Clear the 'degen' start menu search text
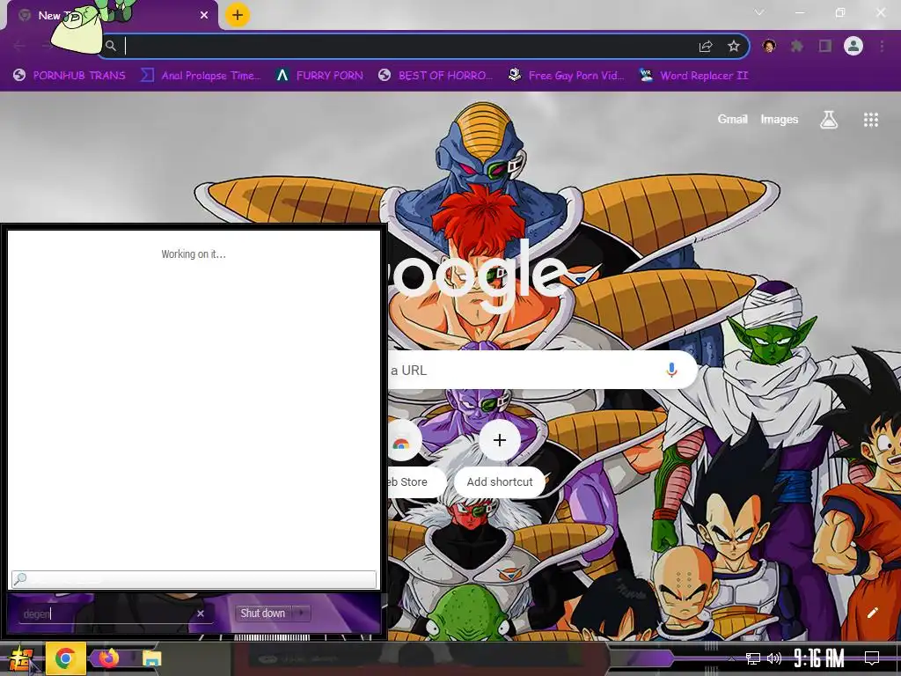Screen dimensions: 901x676 click(201, 614)
